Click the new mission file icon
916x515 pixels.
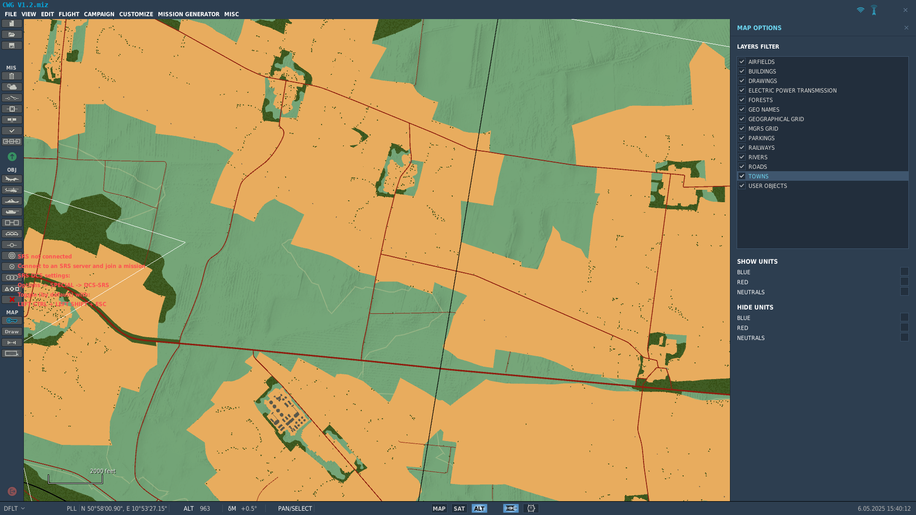(11, 23)
